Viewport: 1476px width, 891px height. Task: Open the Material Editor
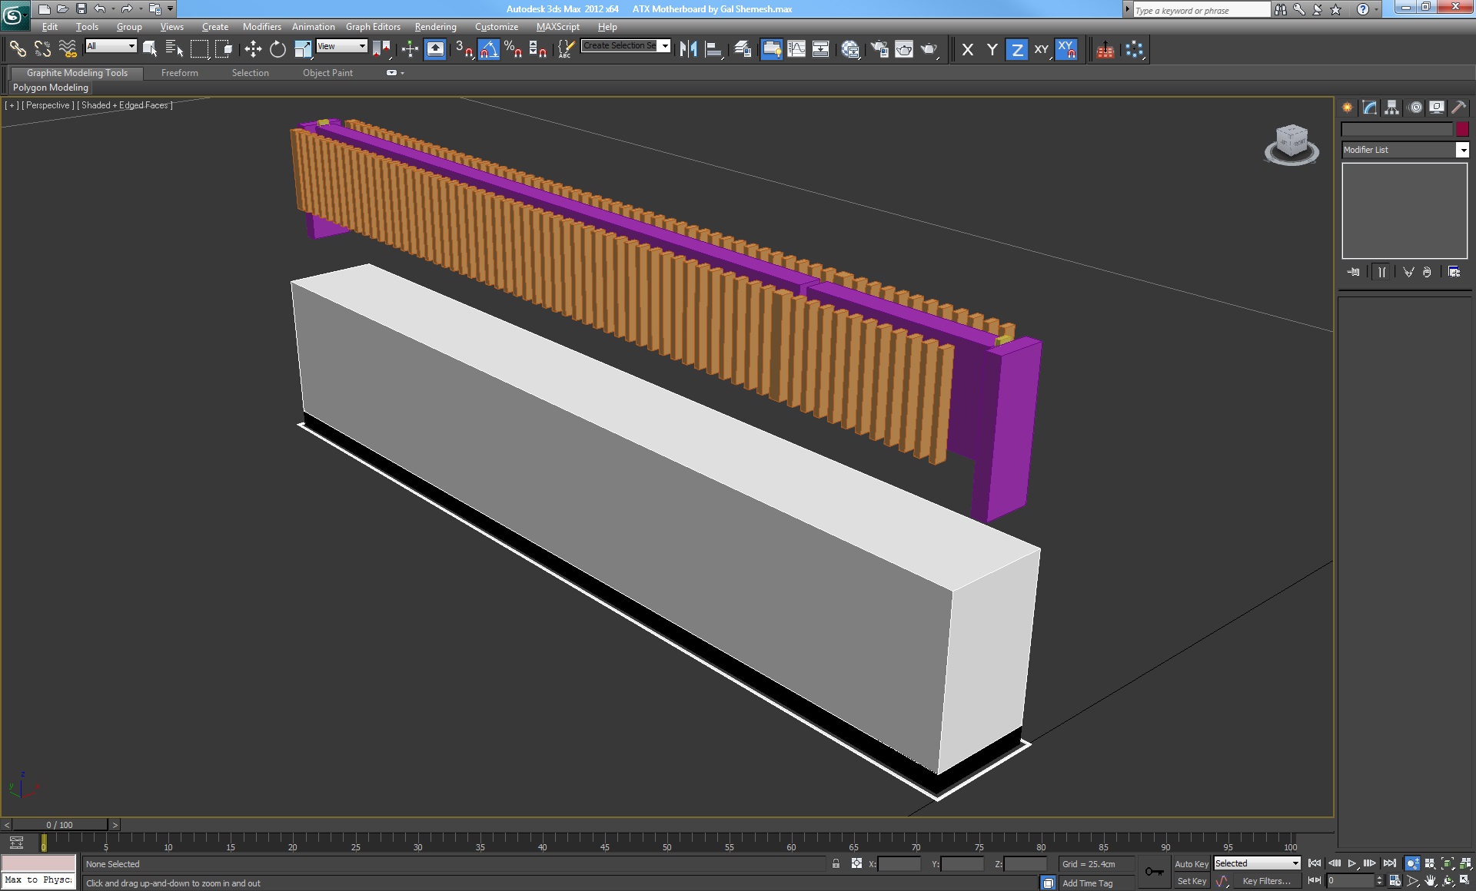(850, 49)
